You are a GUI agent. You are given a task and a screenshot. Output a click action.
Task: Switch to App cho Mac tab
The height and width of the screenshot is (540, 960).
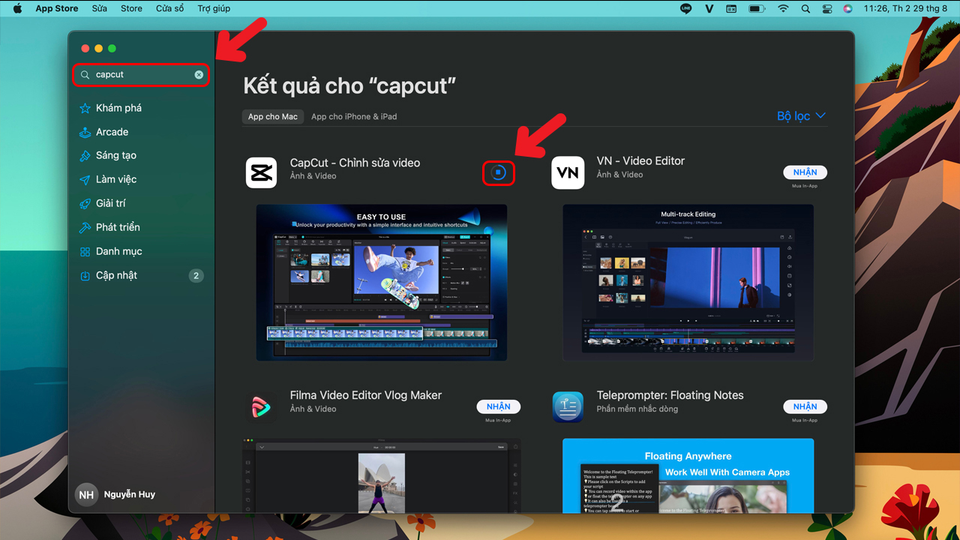273,116
